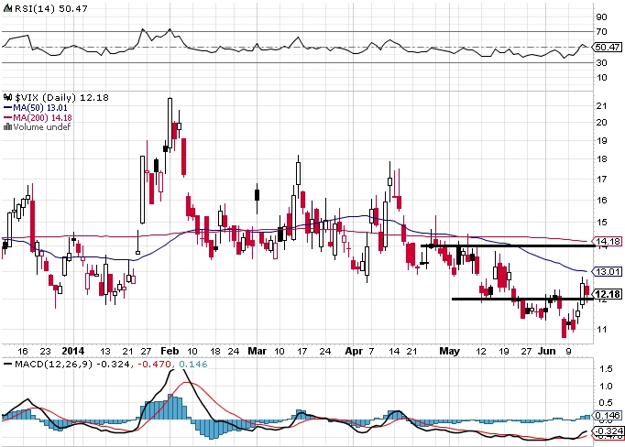Click the MACD black line legend marker
The height and width of the screenshot is (447, 625).
point(7,365)
